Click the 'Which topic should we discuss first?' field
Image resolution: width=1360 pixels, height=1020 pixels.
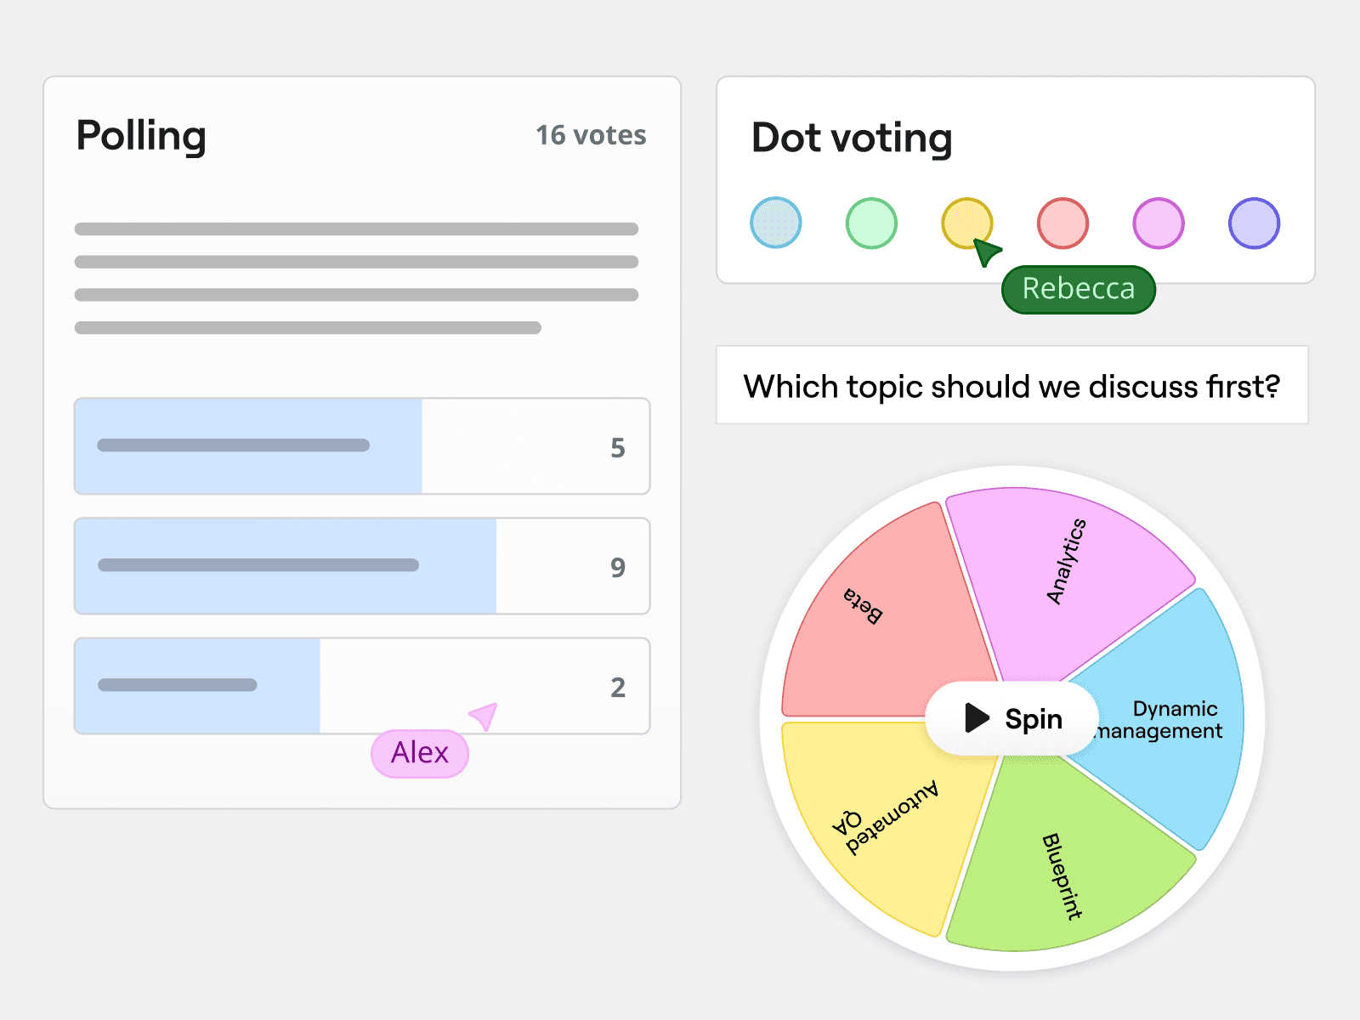pyautogui.click(x=1011, y=386)
